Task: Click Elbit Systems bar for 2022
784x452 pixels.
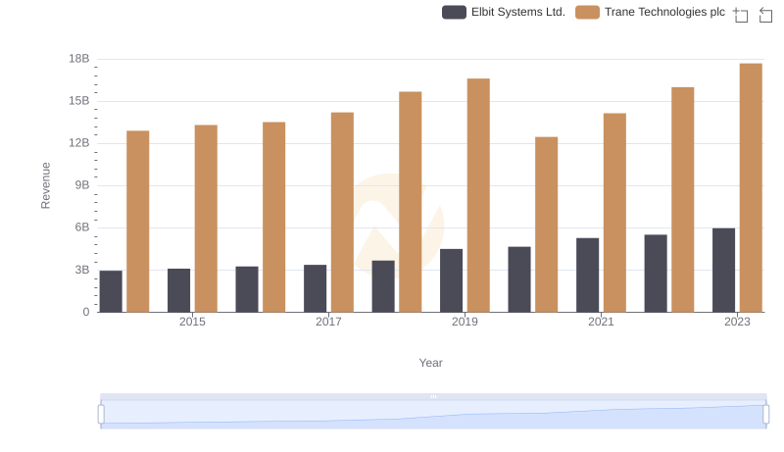Action: [656, 274]
